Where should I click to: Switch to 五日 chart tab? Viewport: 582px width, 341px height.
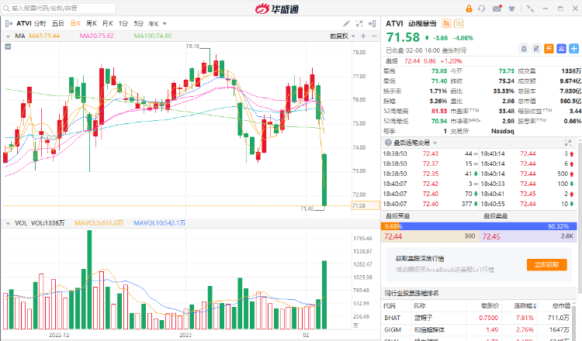(58, 24)
